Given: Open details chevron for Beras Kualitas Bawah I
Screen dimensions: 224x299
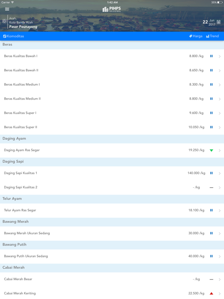Looking at the screenshot, I should (220, 56).
